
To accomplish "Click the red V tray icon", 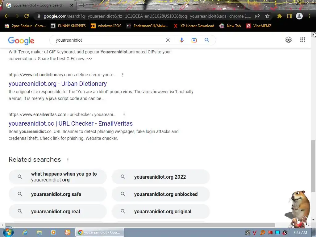I will click(255, 233).
